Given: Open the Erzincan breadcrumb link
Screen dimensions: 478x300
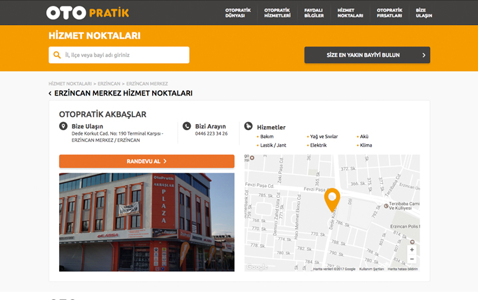Looking at the screenshot, I should pos(109,84).
